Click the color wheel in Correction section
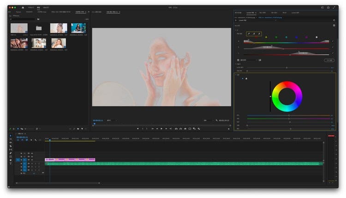 point(287,96)
